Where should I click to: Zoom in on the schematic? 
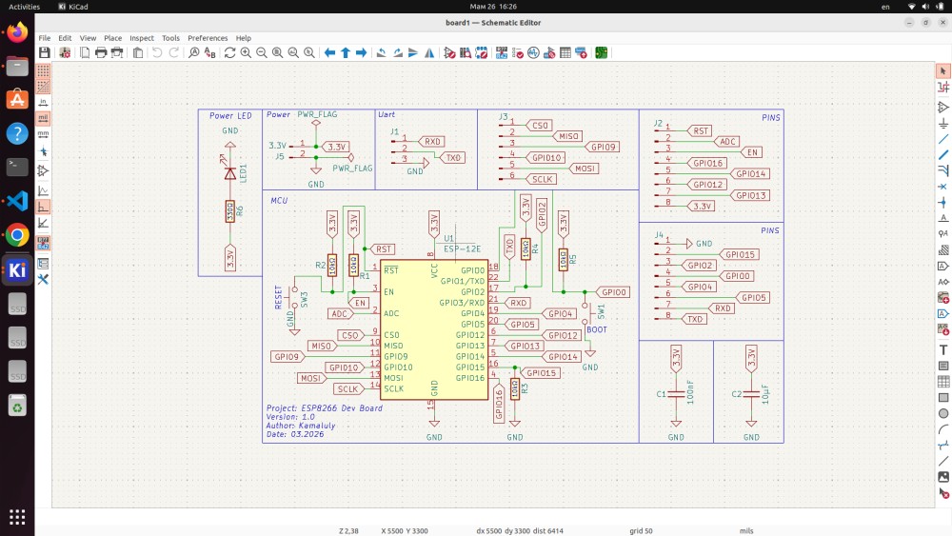click(246, 52)
